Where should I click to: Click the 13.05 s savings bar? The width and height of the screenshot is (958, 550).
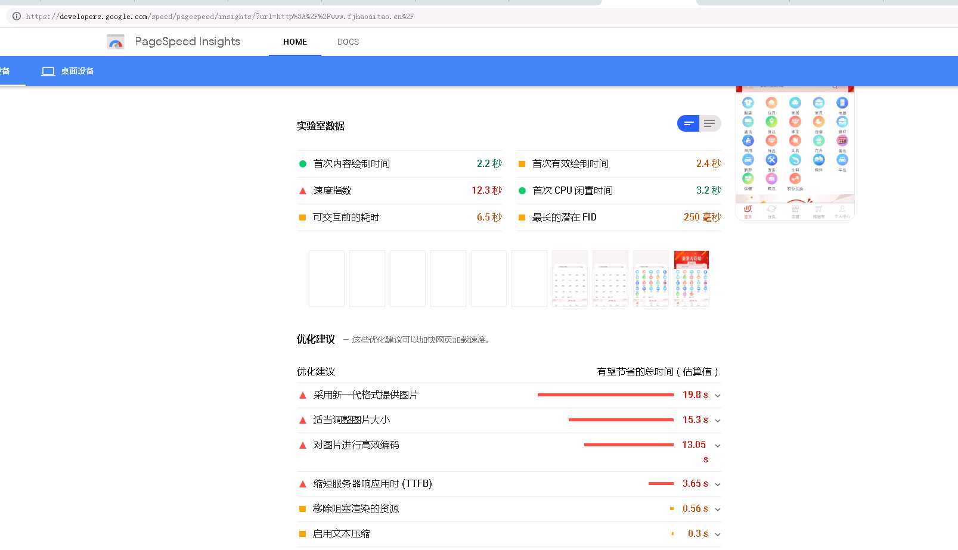(629, 445)
